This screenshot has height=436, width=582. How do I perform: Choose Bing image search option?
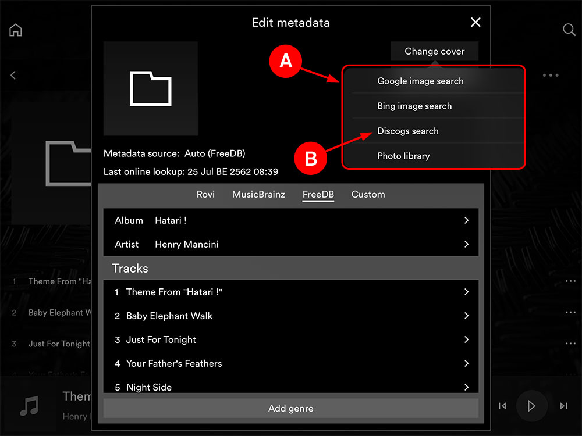click(x=414, y=106)
